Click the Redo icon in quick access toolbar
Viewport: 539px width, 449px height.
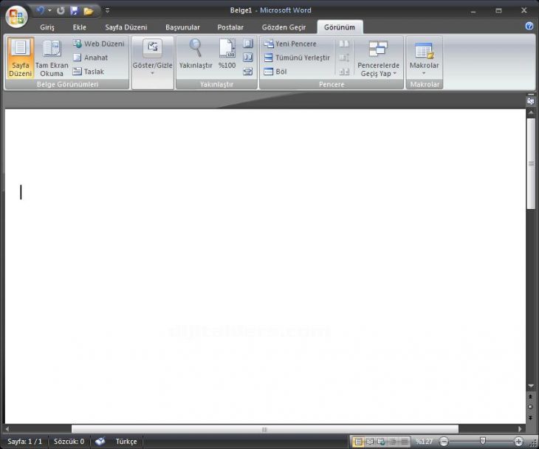[x=61, y=10]
